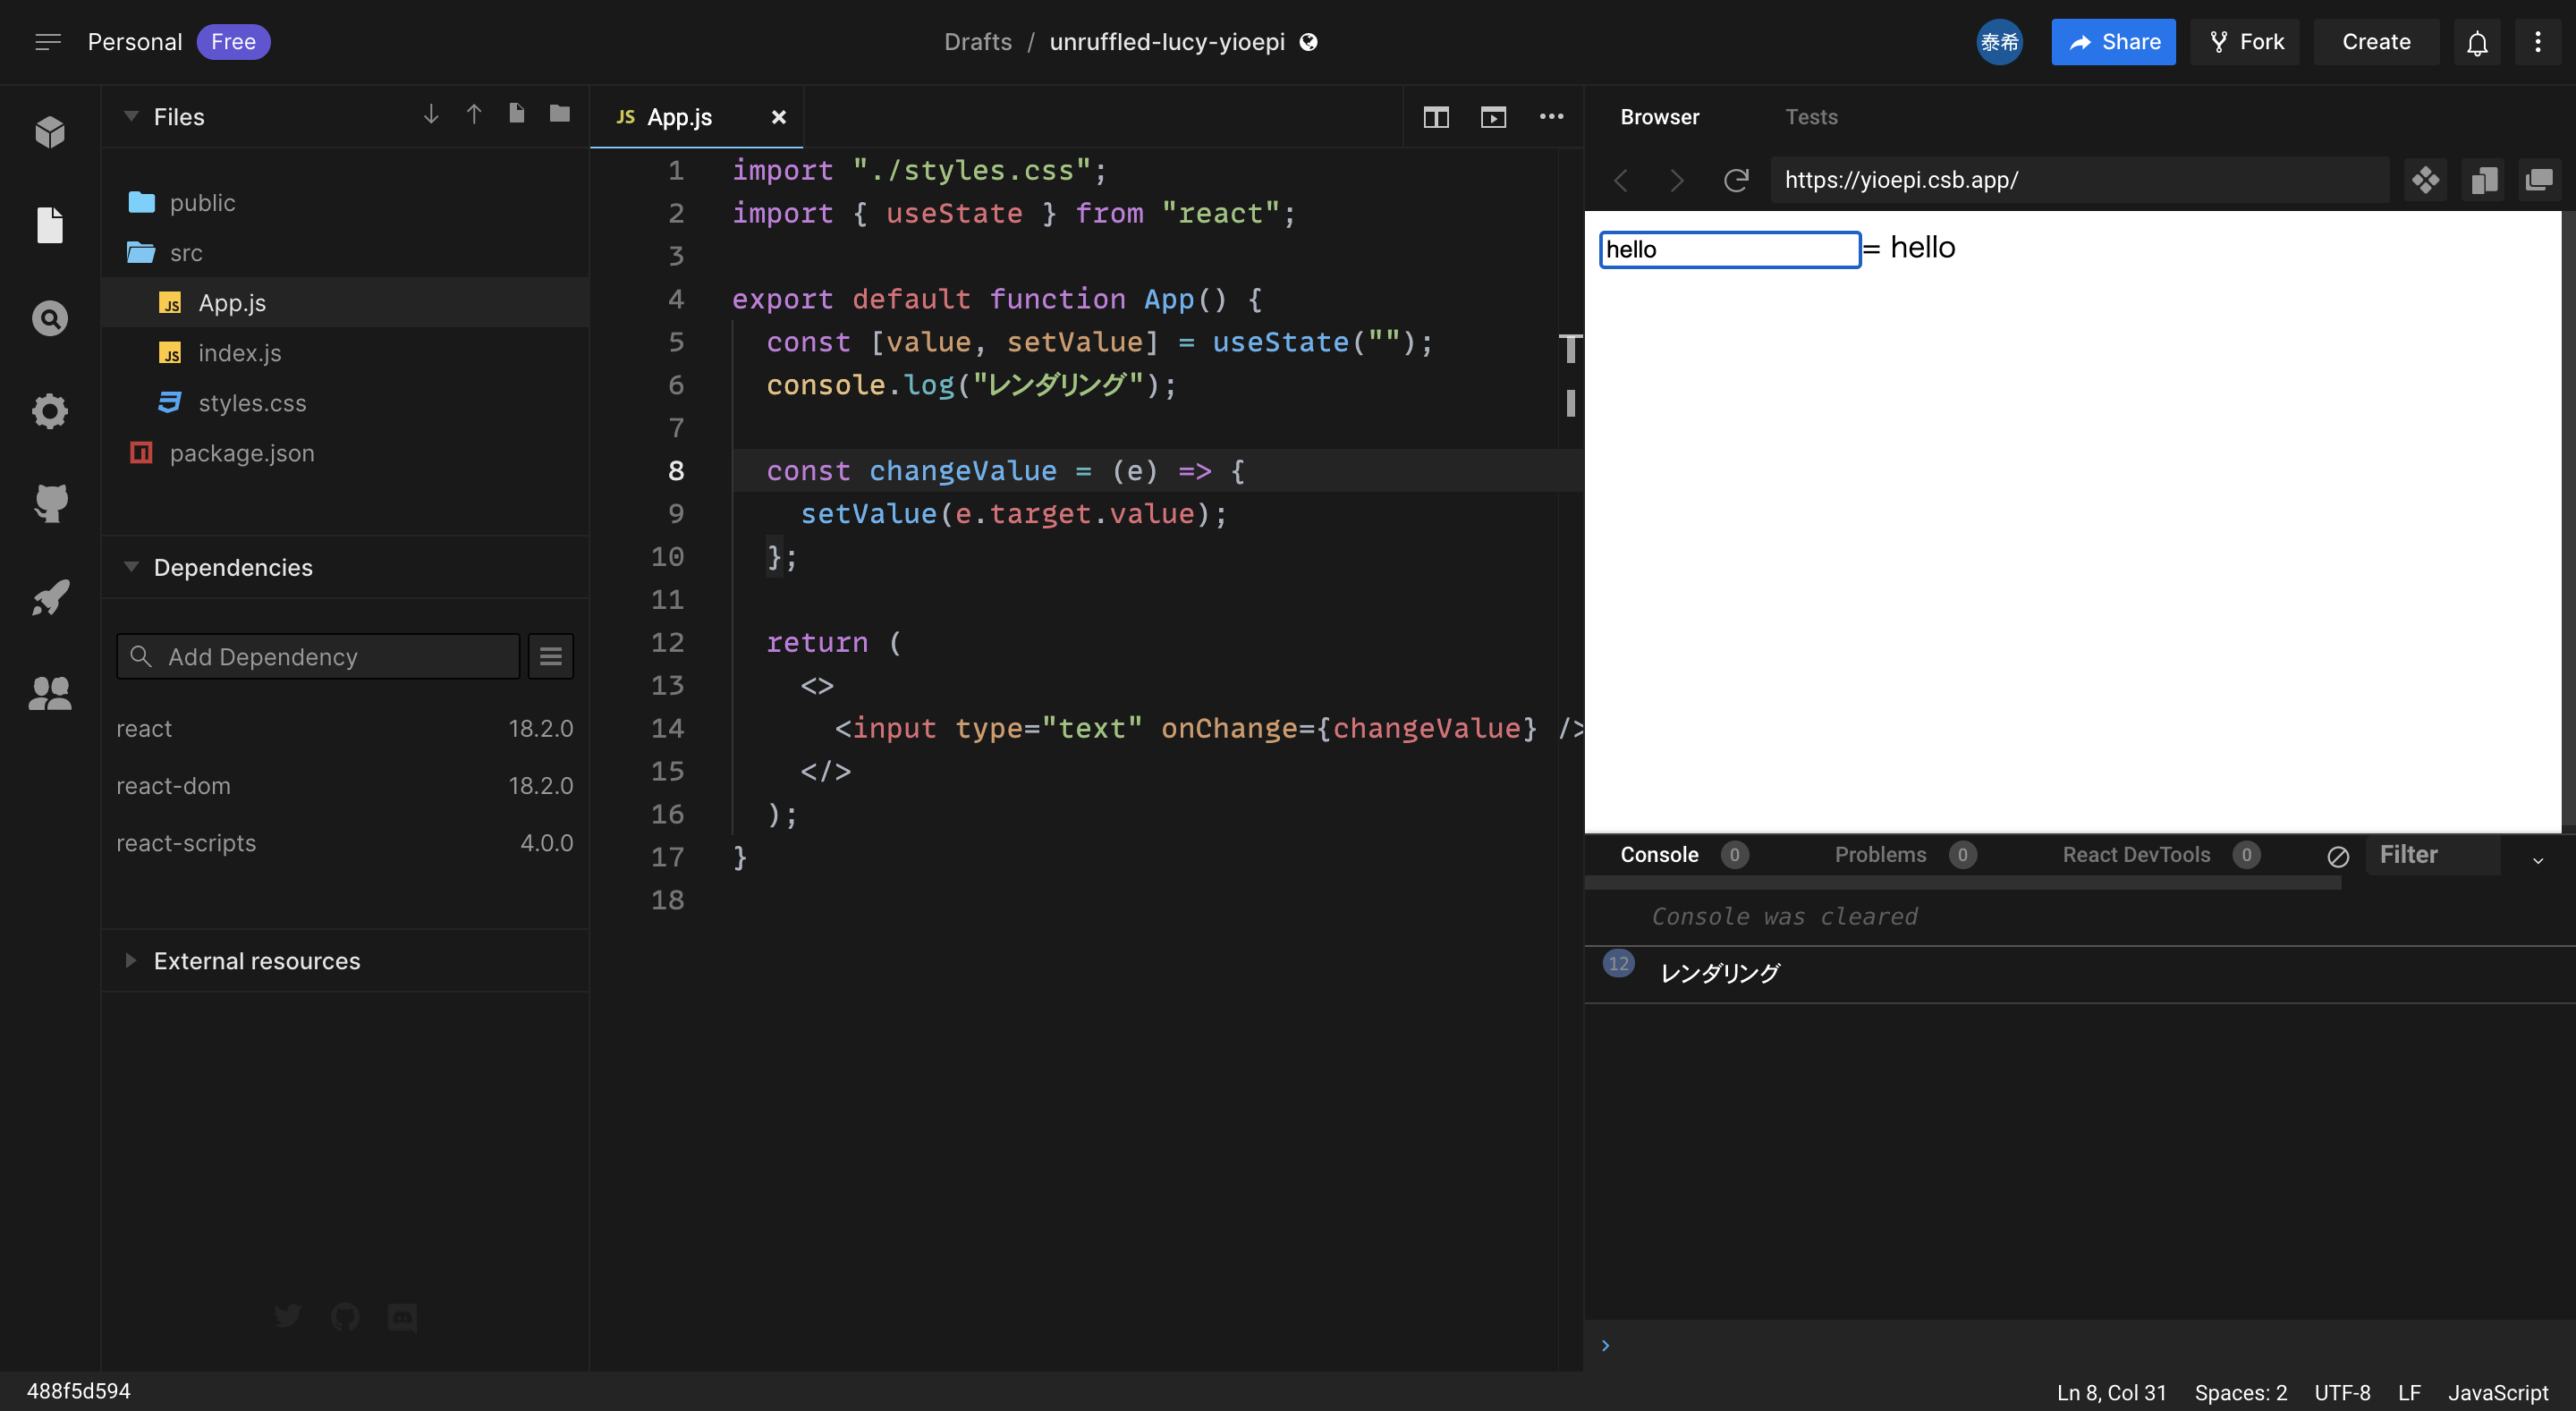
Task: Select the Search icon in the left sidebar
Action: click(49, 317)
